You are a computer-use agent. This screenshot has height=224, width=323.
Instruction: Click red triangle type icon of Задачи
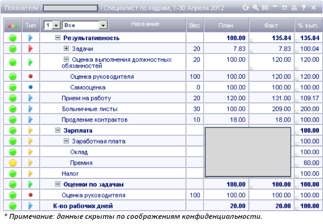click(31, 48)
